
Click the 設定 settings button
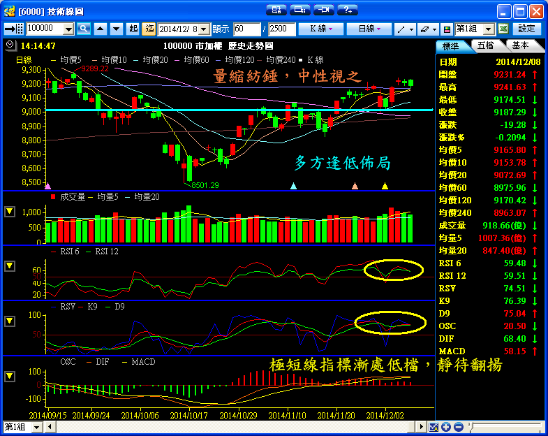(526, 29)
